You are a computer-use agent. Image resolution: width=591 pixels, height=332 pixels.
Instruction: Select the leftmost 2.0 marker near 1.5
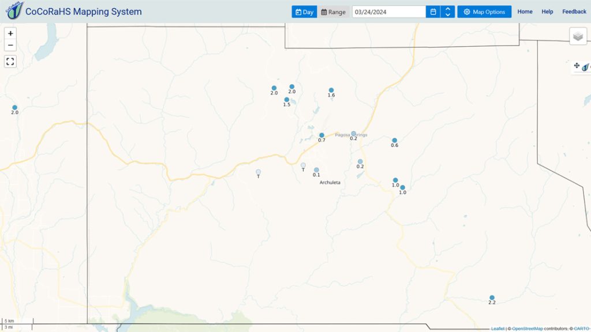click(x=274, y=88)
